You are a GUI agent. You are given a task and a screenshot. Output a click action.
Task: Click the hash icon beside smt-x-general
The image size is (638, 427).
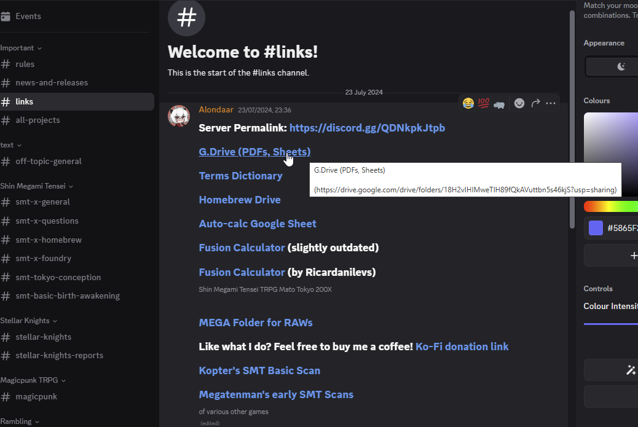coord(6,202)
